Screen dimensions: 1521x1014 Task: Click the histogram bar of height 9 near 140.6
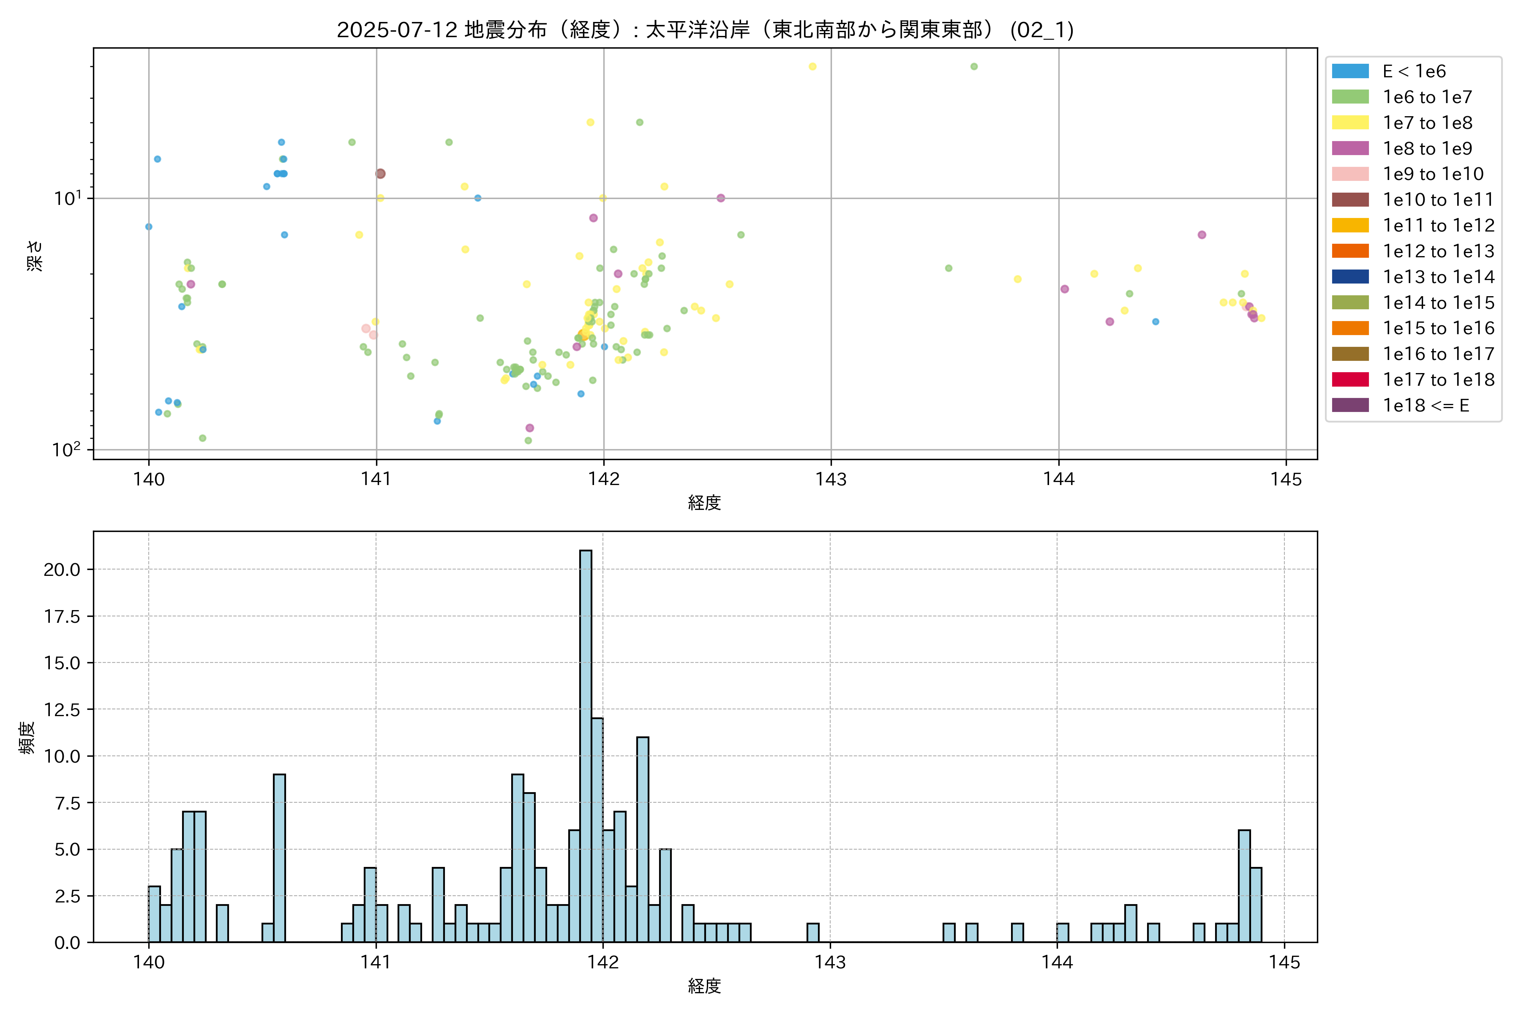click(279, 858)
